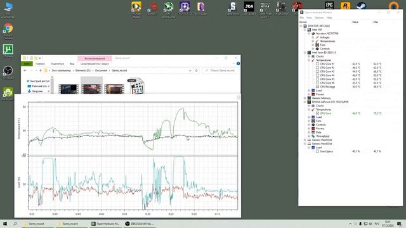Click the microphone icon in the system tray
This screenshot has height=228, width=406.
(x=360, y=224)
